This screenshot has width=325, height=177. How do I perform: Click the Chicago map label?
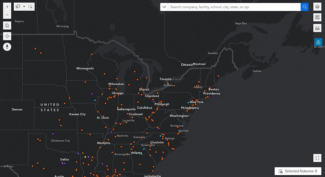coord(118,93)
